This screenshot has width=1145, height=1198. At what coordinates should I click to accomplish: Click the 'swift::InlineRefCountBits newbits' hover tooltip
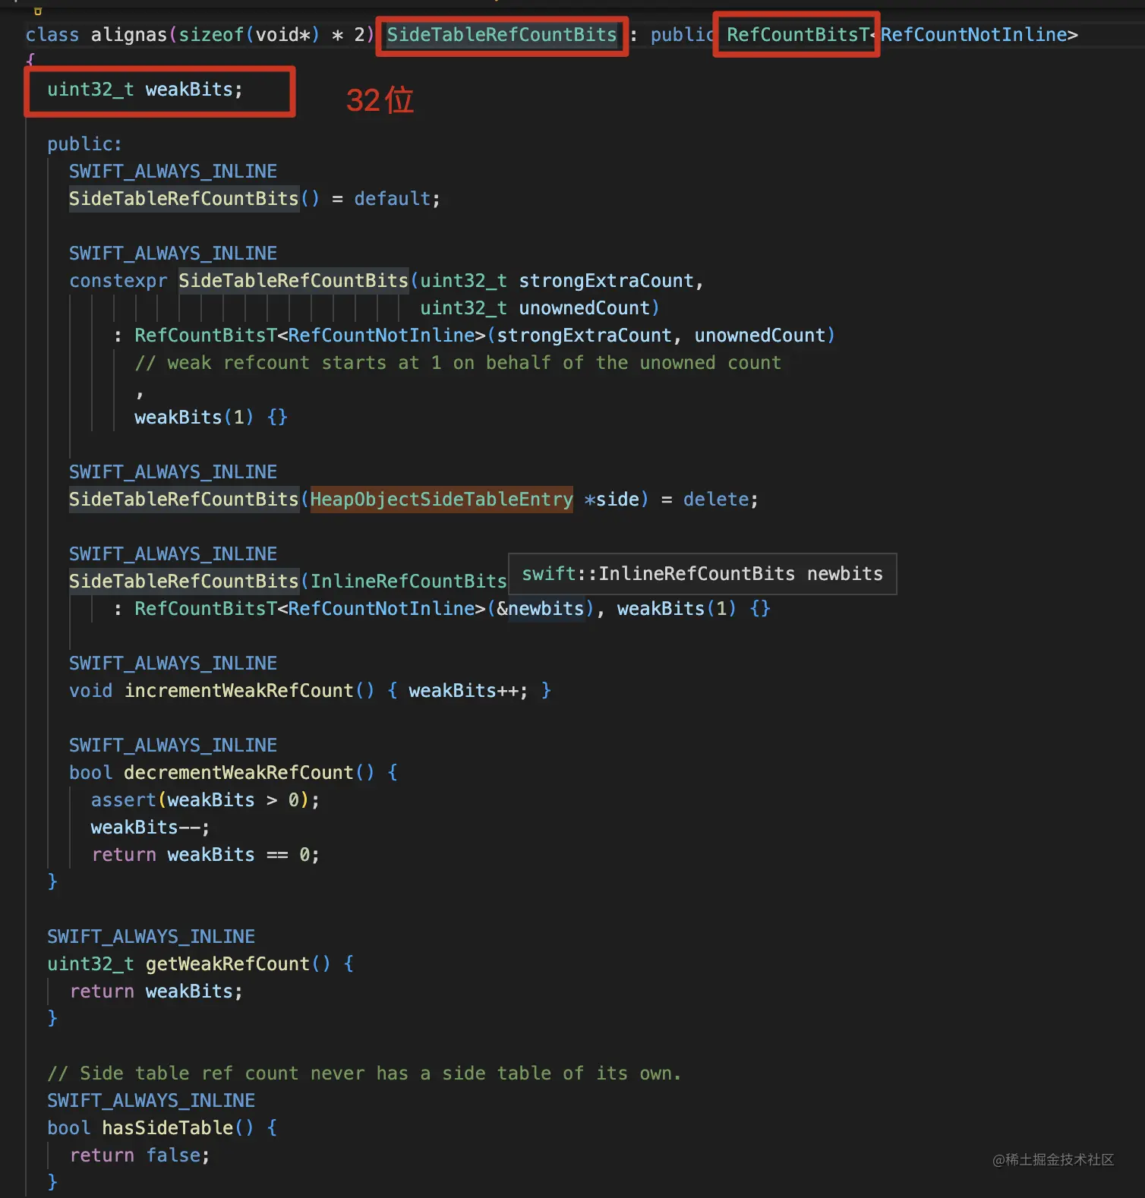coord(702,574)
